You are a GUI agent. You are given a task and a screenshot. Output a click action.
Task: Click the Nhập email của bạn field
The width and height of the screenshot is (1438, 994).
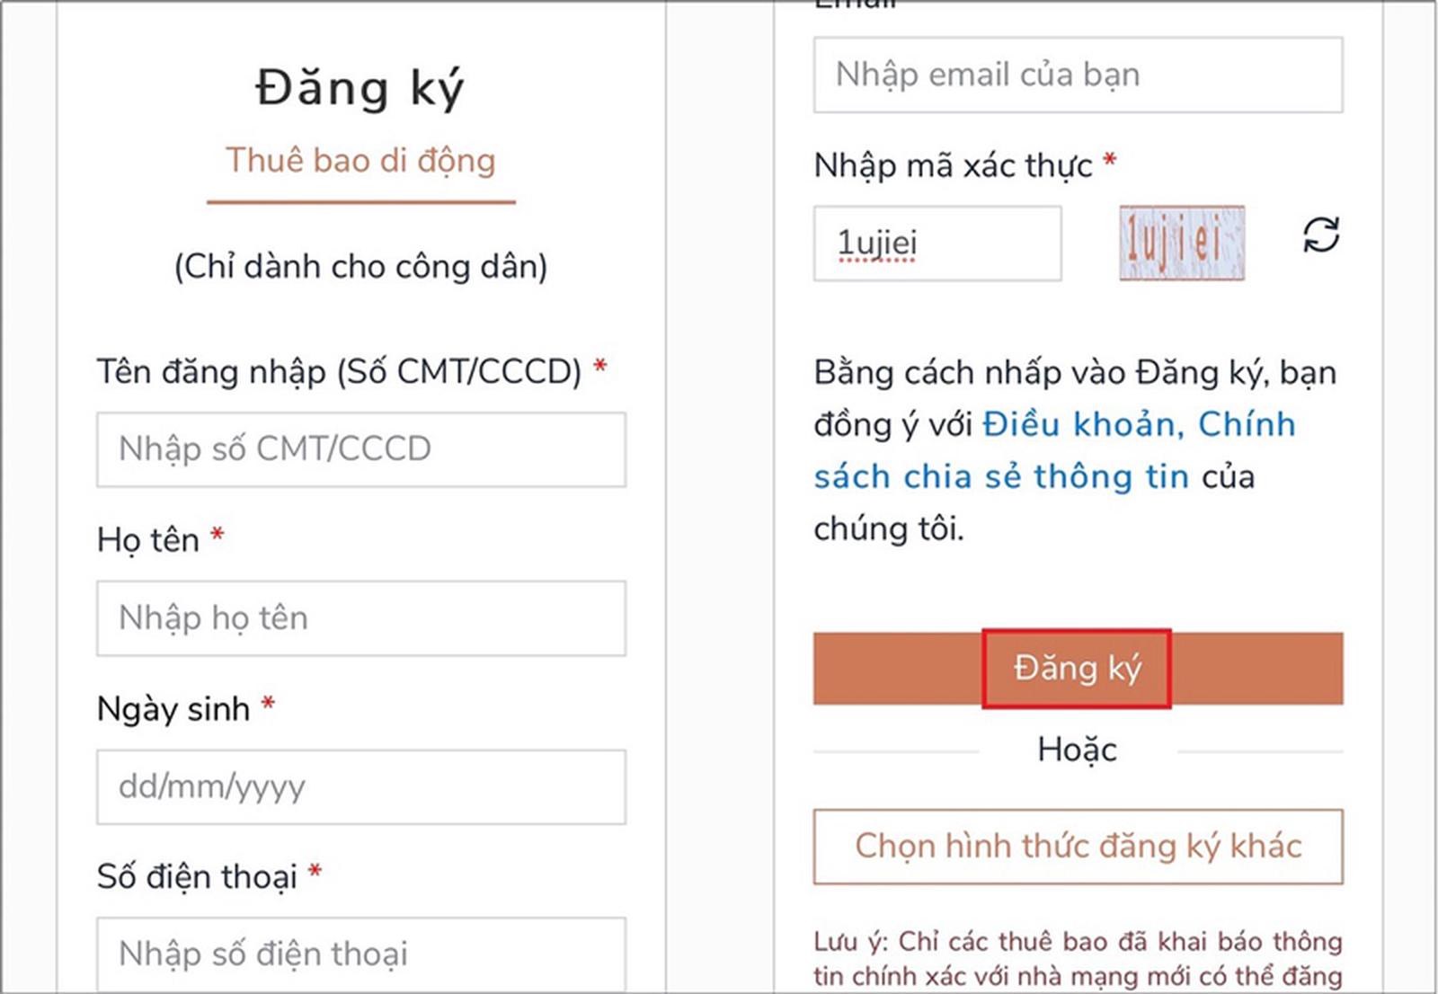click(1078, 75)
